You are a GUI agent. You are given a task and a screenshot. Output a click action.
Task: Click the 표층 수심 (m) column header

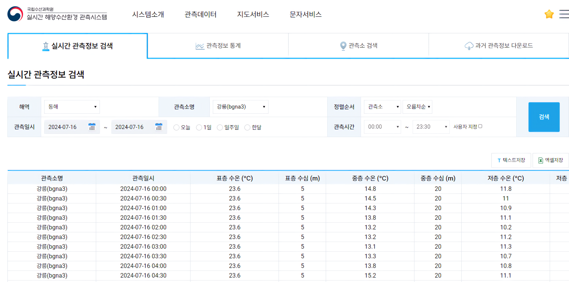pyautogui.click(x=303, y=178)
